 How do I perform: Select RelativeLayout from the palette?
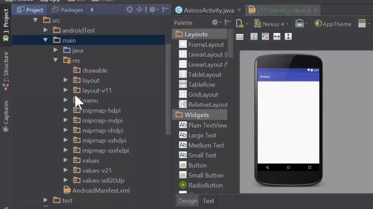(x=203, y=105)
